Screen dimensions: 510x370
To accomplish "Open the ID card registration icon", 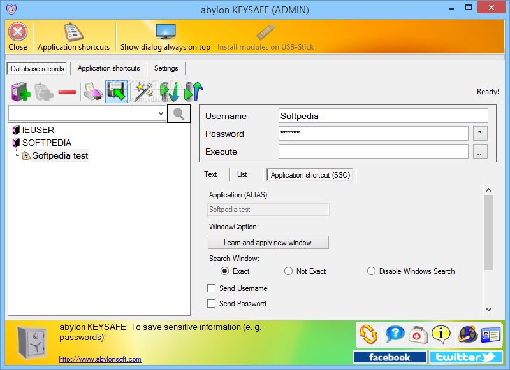I will point(490,334).
